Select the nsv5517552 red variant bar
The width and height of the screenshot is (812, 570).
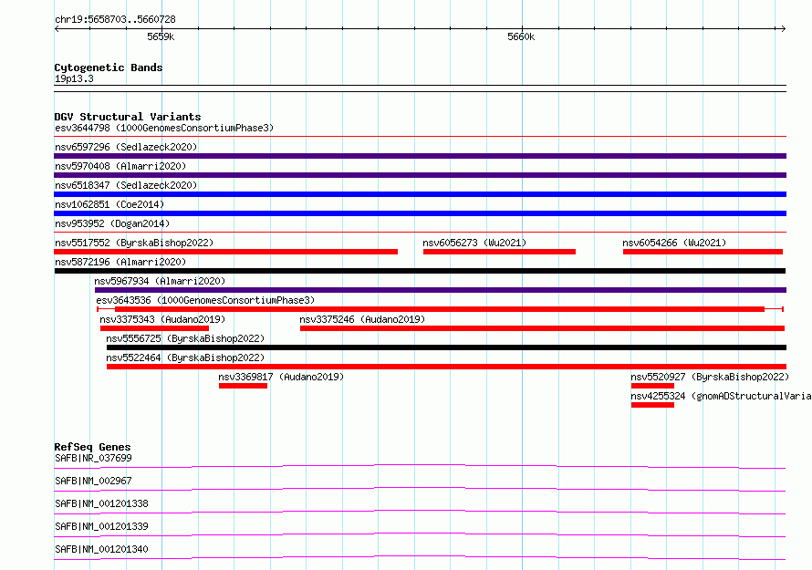(x=225, y=252)
